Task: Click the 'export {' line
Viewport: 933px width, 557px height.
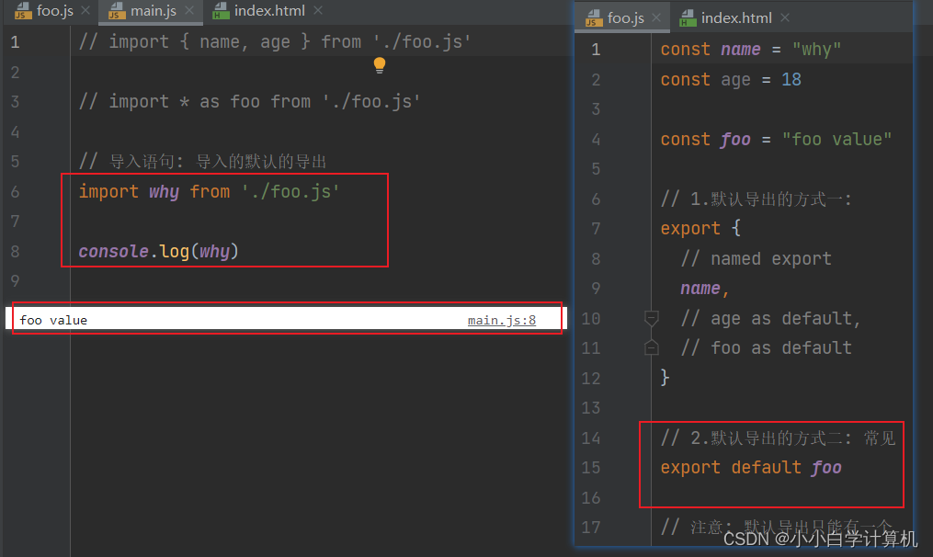Action: click(x=700, y=229)
